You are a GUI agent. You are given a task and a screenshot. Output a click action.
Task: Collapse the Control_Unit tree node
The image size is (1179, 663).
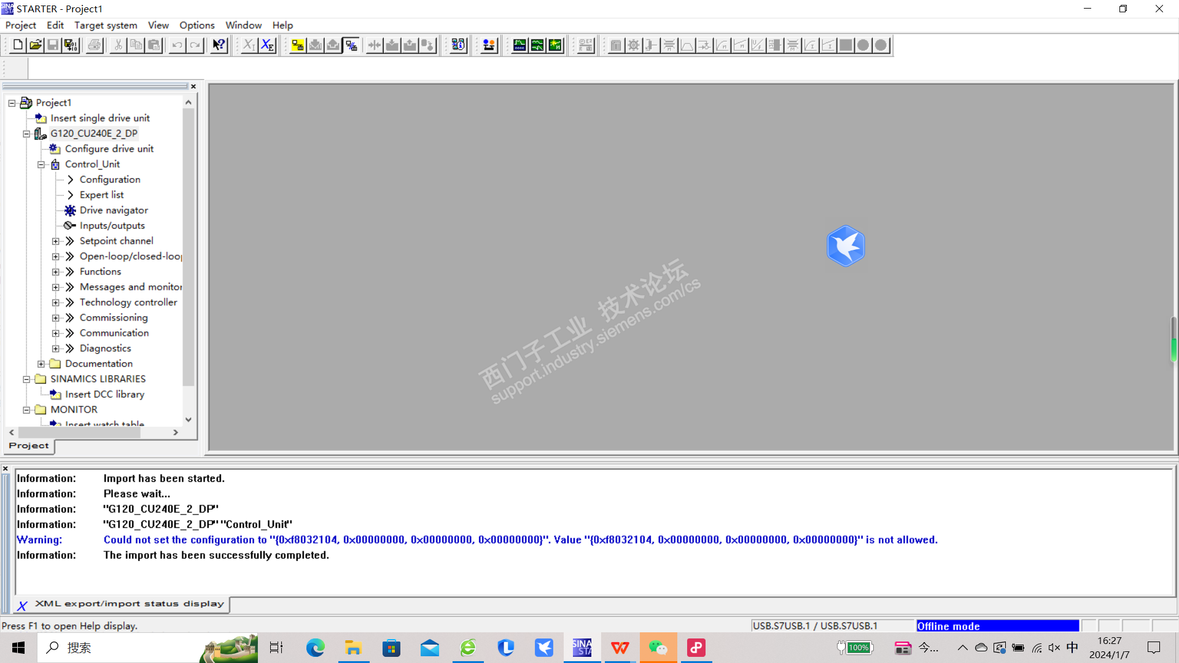41,165
